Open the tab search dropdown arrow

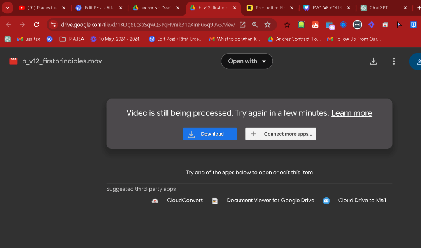coord(7,8)
